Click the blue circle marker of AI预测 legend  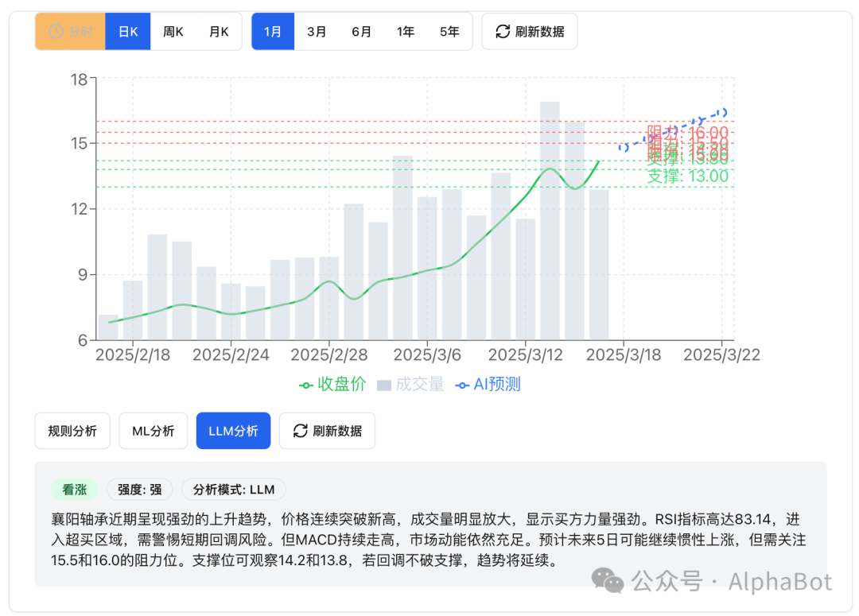462,384
